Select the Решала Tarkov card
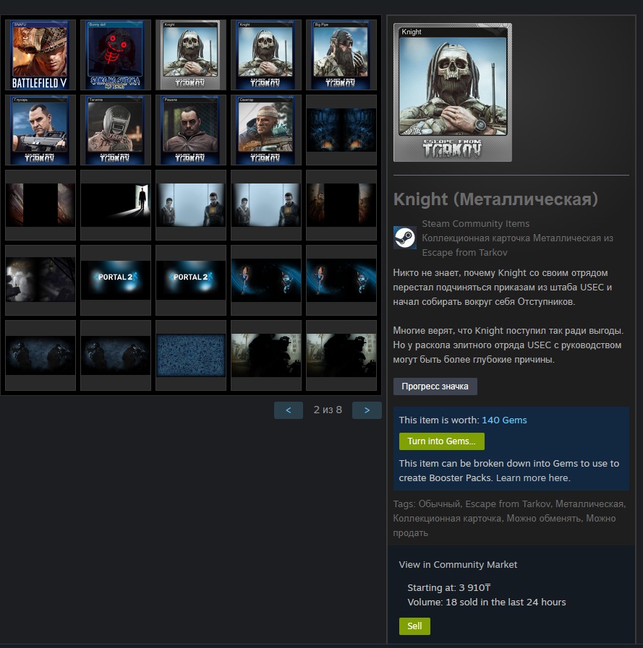The width and height of the screenshot is (643, 648). point(191,130)
